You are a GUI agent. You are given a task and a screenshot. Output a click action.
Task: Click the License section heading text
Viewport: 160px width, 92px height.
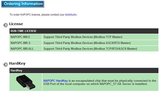click(x=16, y=24)
